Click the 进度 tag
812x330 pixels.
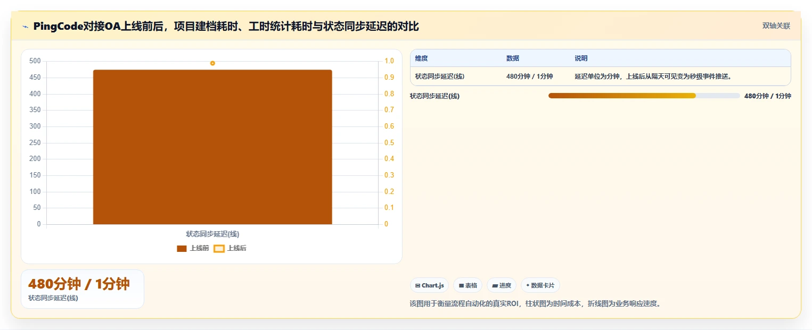502,285
